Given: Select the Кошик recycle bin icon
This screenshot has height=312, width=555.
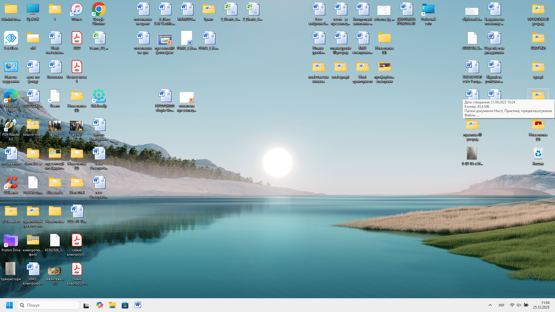Looking at the screenshot, I should point(538,154).
